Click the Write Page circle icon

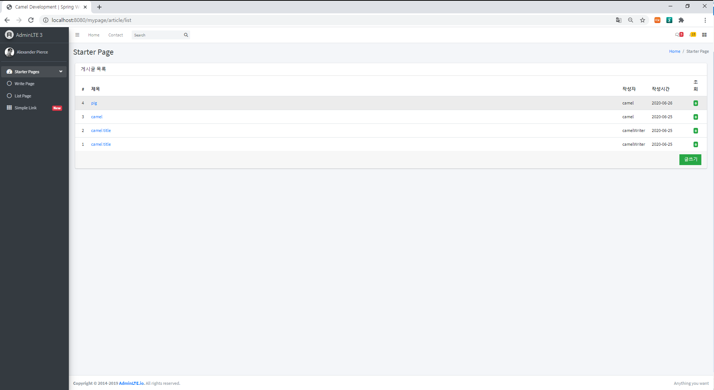(9, 84)
